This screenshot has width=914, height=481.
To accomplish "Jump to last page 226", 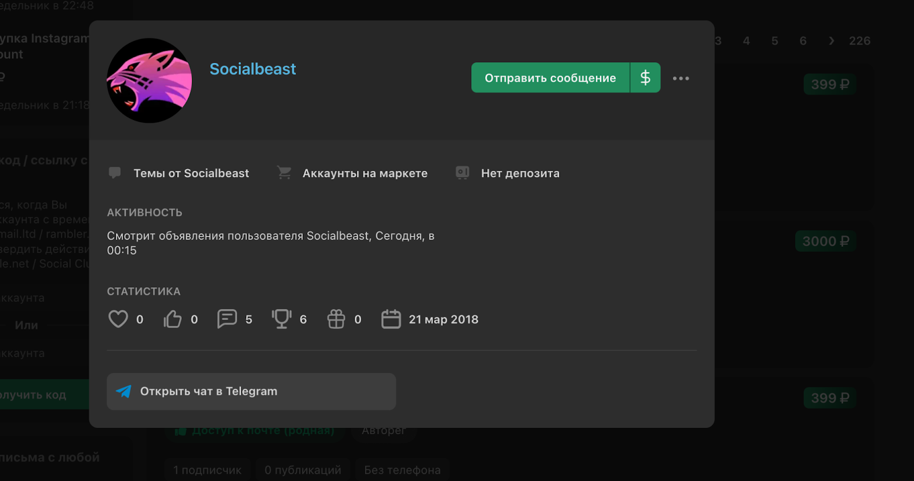I will [x=860, y=41].
